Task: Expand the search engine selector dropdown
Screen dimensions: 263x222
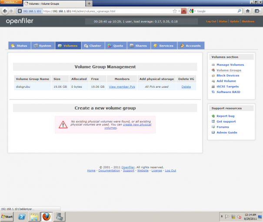Action: pyautogui.click(x=192, y=11)
